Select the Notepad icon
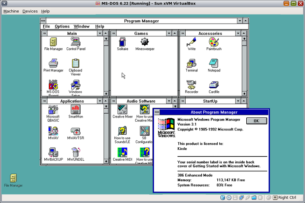Viewport: 305px width, 203px height. click(x=214, y=65)
